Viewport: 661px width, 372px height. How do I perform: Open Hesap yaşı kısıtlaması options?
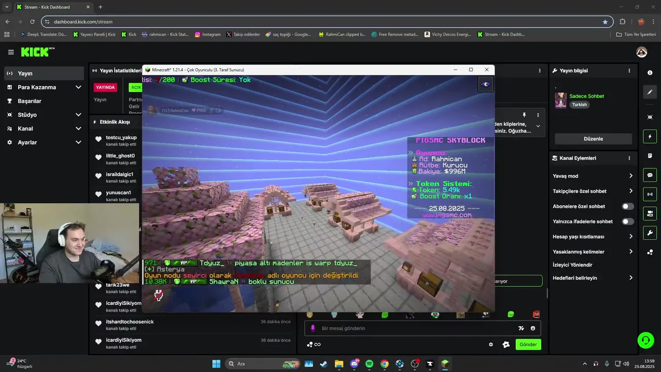point(593,237)
